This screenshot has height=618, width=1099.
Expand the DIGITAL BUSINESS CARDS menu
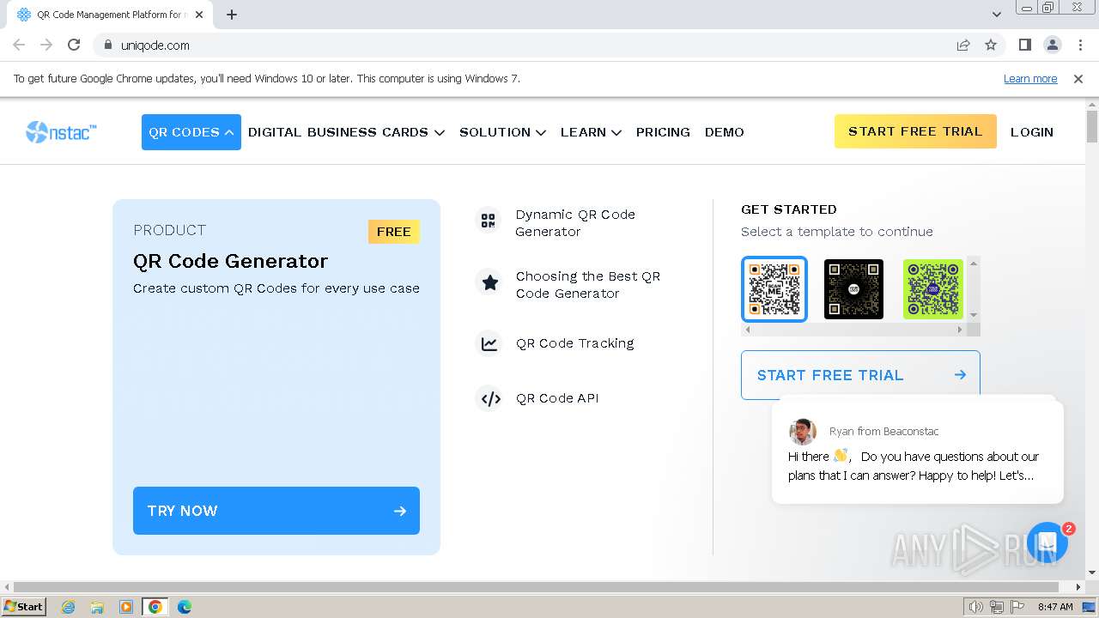point(346,132)
